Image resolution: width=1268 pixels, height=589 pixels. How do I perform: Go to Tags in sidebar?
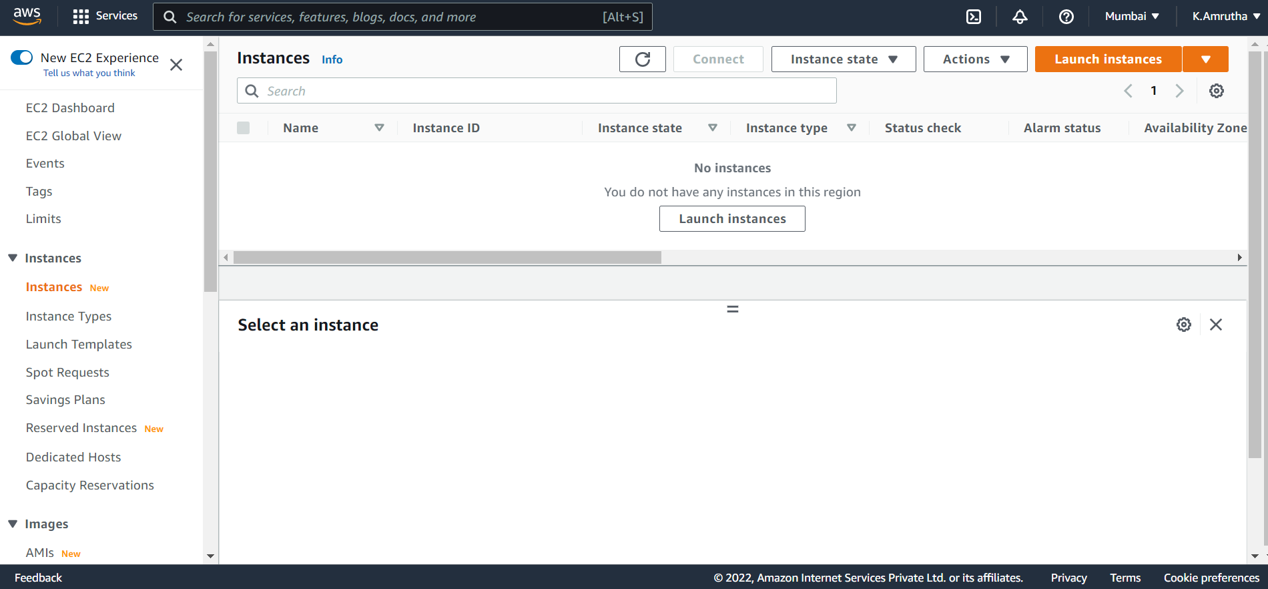(39, 191)
